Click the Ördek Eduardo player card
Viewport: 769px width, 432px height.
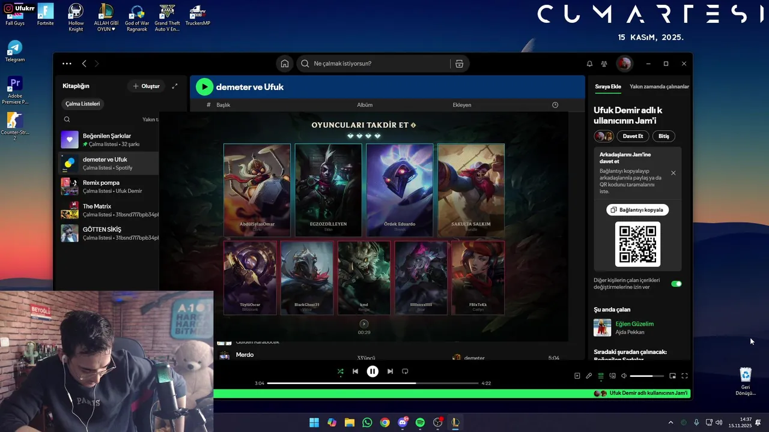400,190
